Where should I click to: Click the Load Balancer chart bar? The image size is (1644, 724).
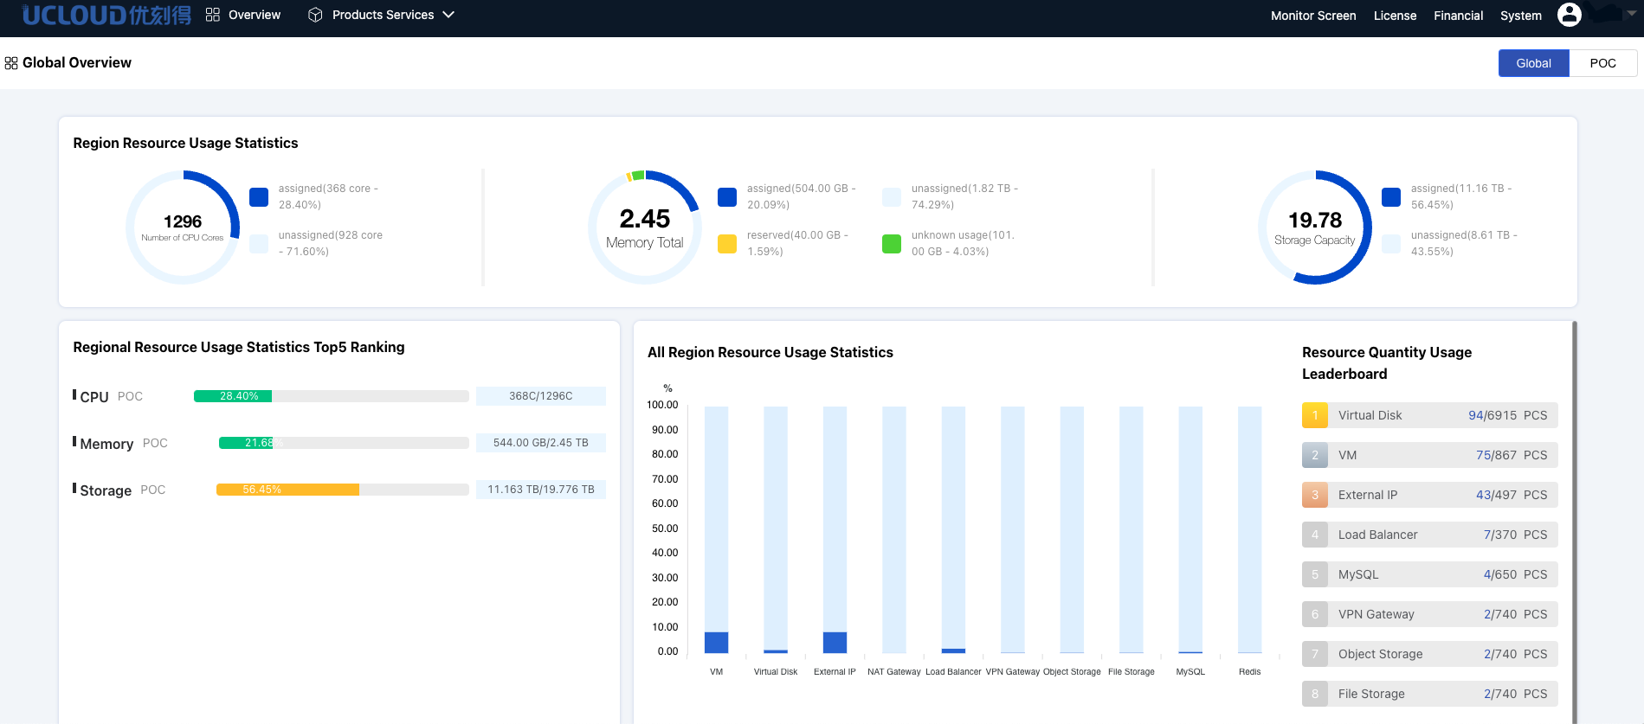click(x=953, y=529)
